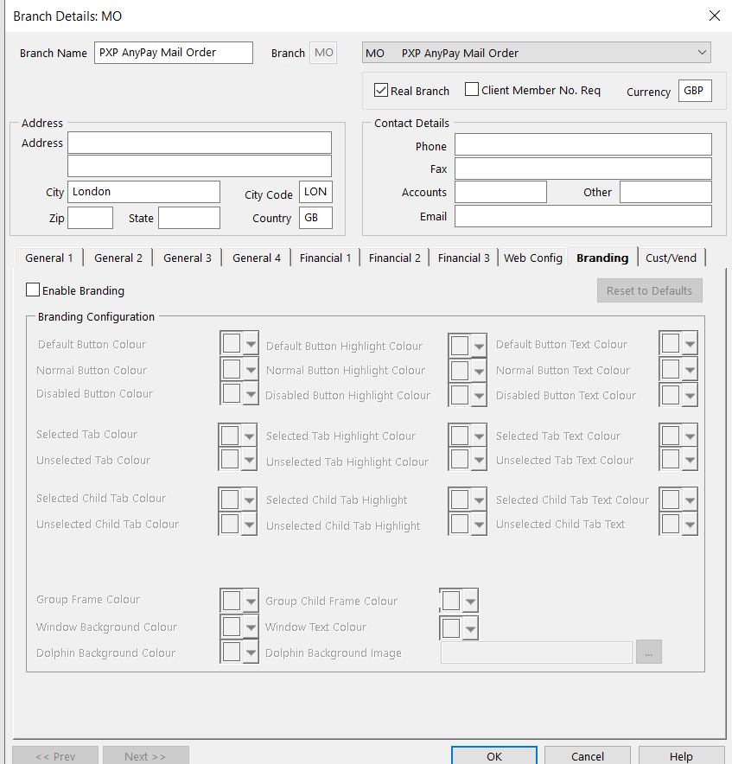This screenshot has height=764, width=732.
Task: Click Selected Tab Text Colour swatch
Action: (x=671, y=435)
